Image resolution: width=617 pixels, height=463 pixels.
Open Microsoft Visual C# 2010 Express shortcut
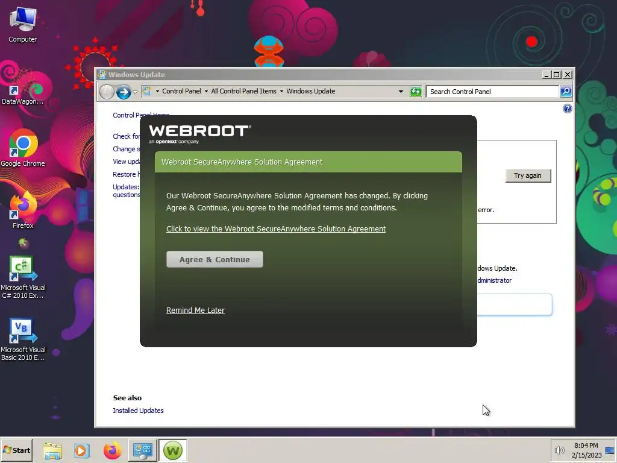[x=23, y=277]
